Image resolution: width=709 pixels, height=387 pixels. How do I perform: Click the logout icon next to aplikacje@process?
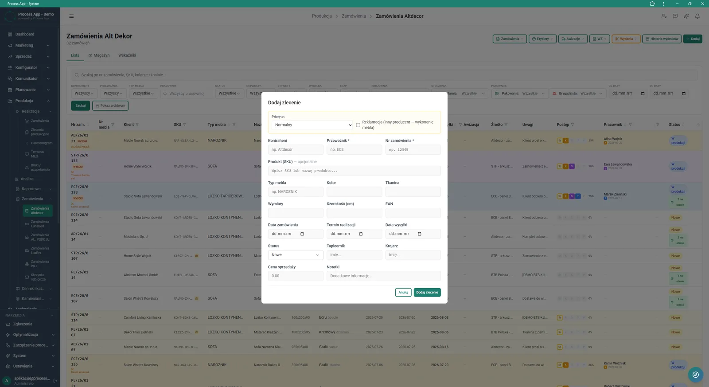click(55, 380)
